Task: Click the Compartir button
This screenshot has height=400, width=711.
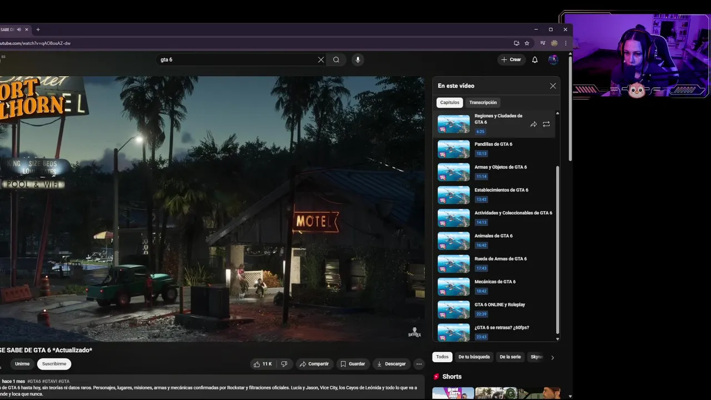Action: [x=314, y=364]
